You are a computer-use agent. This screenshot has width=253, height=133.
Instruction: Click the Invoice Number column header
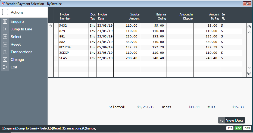65,17
